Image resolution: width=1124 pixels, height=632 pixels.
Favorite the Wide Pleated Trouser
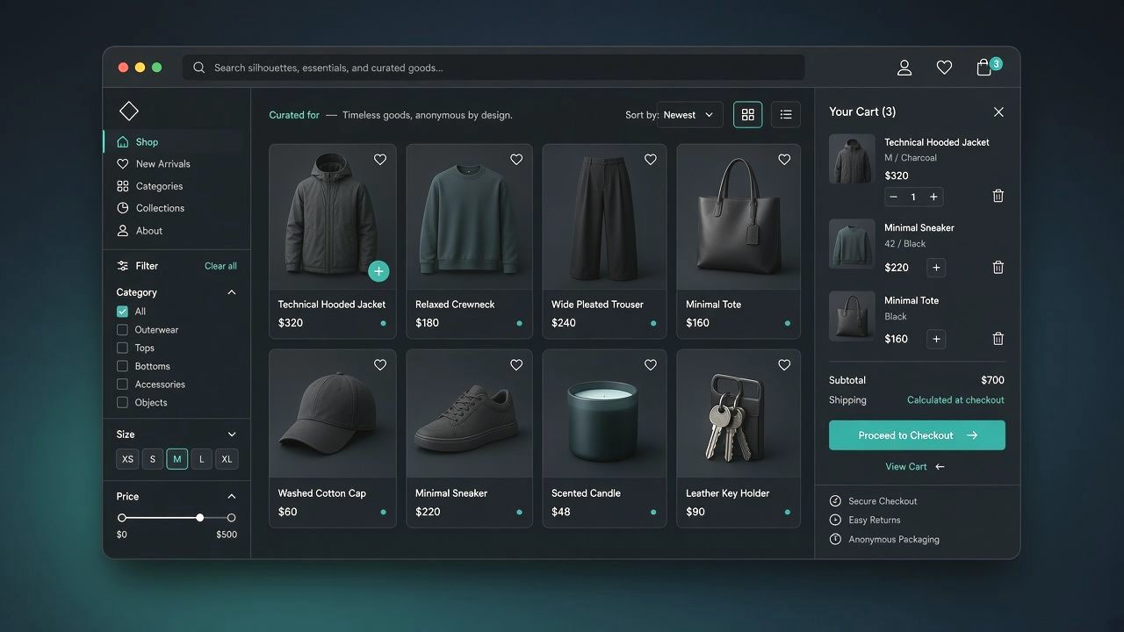click(651, 160)
